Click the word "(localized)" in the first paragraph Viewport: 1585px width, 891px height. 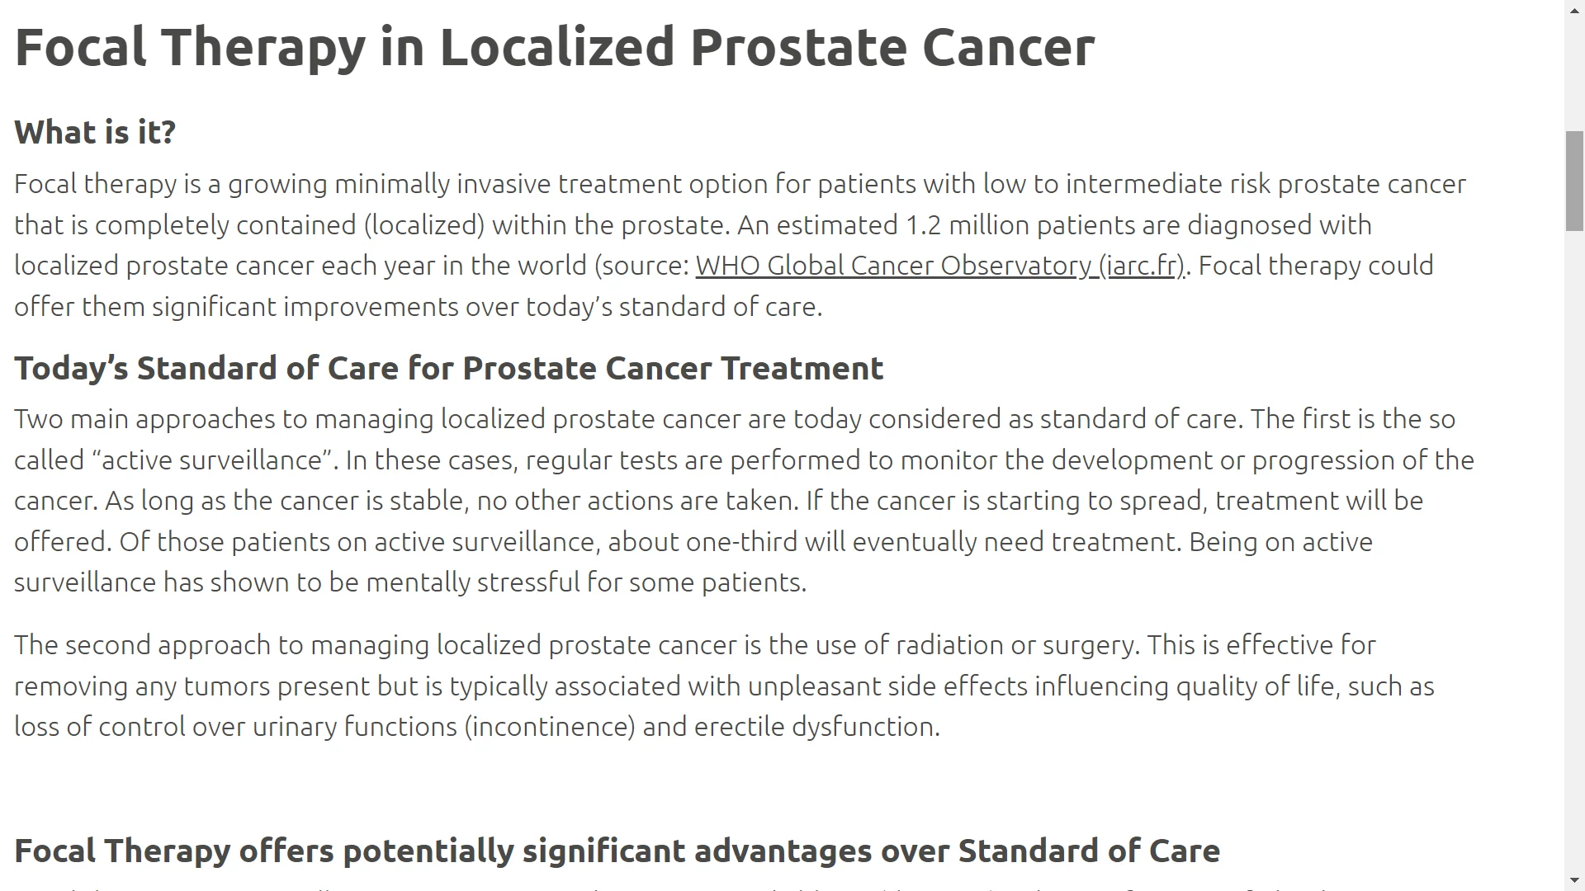[x=423, y=225]
